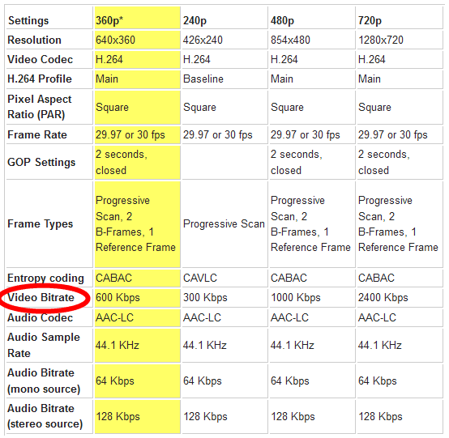Click the CAVLC entropy coding cell
This screenshot has height=438, width=449.
point(224,278)
